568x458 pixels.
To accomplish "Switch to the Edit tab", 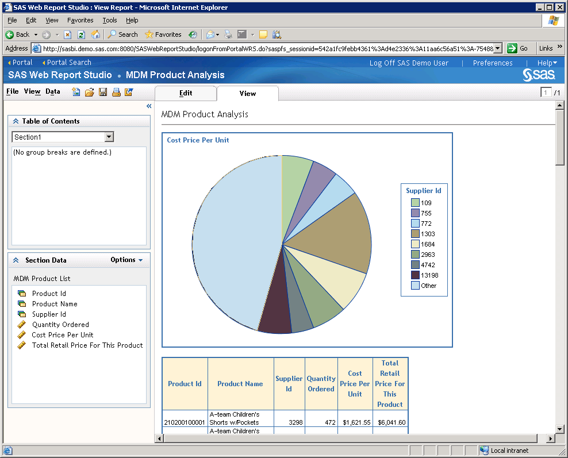I will tap(186, 93).
